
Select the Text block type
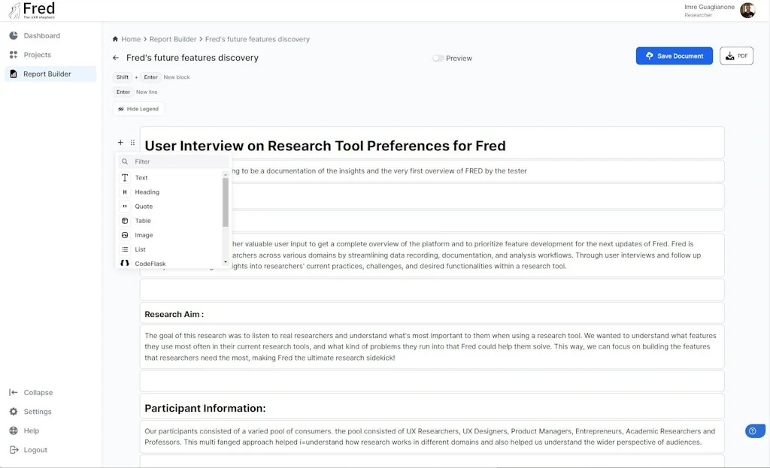[141, 177]
